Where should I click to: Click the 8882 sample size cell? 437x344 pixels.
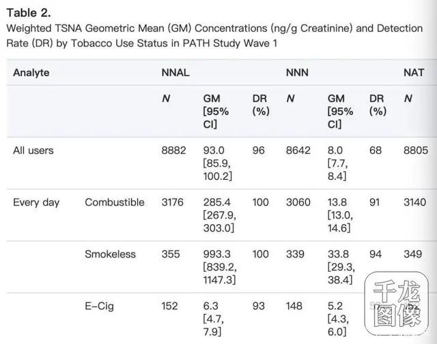tap(173, 150)
